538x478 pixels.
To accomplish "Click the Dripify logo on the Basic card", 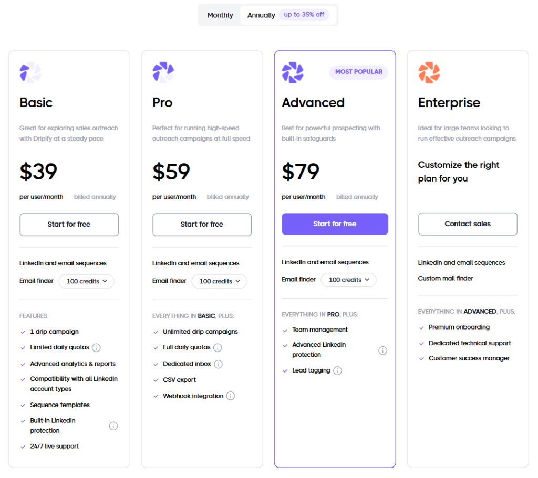I will click(30, 72).
